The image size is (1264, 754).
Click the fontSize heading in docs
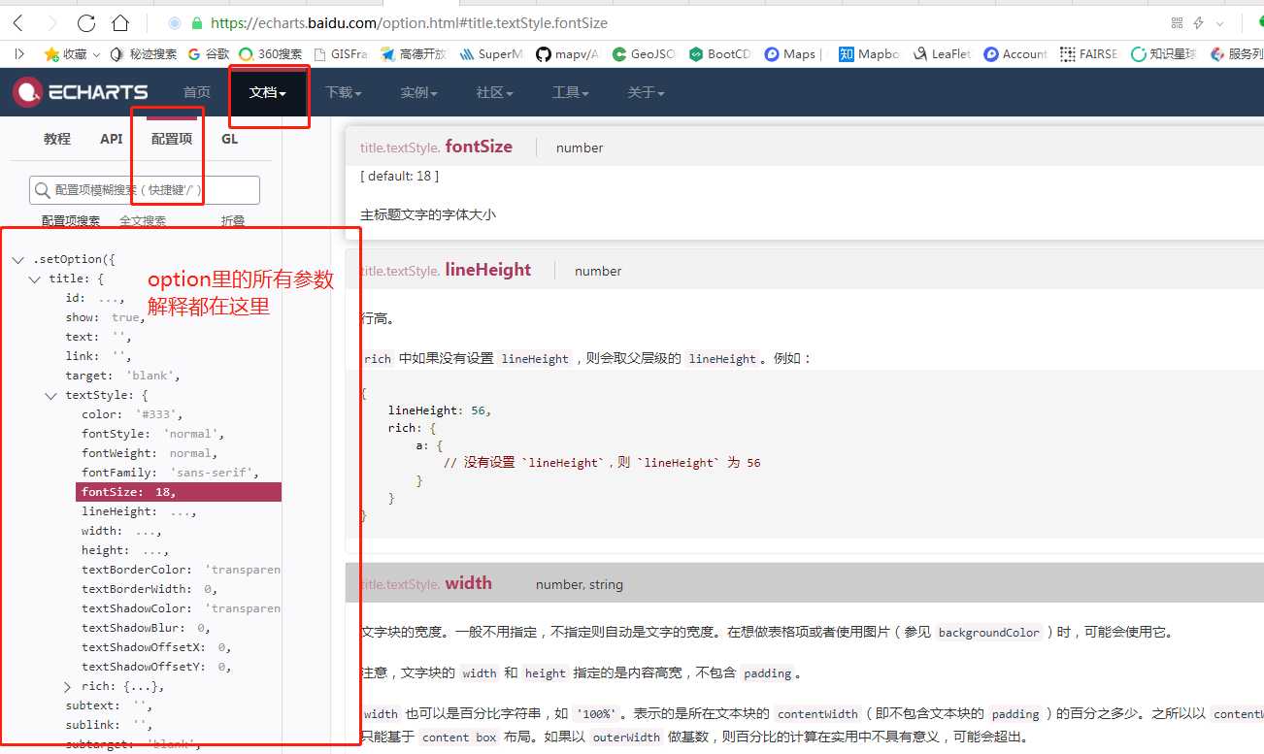point(478,147)
